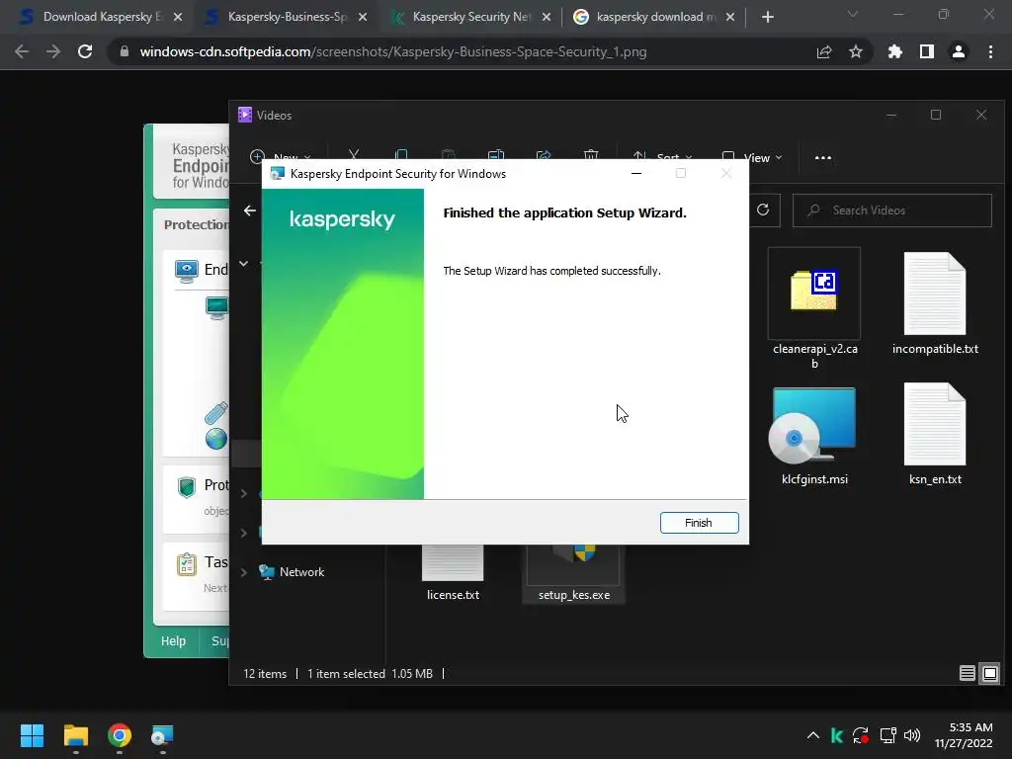Image resolution: width=1012 pixels, height=759 pixels.
Task: Switch Videos window to large thumbnails view
Action: point(990,674)
